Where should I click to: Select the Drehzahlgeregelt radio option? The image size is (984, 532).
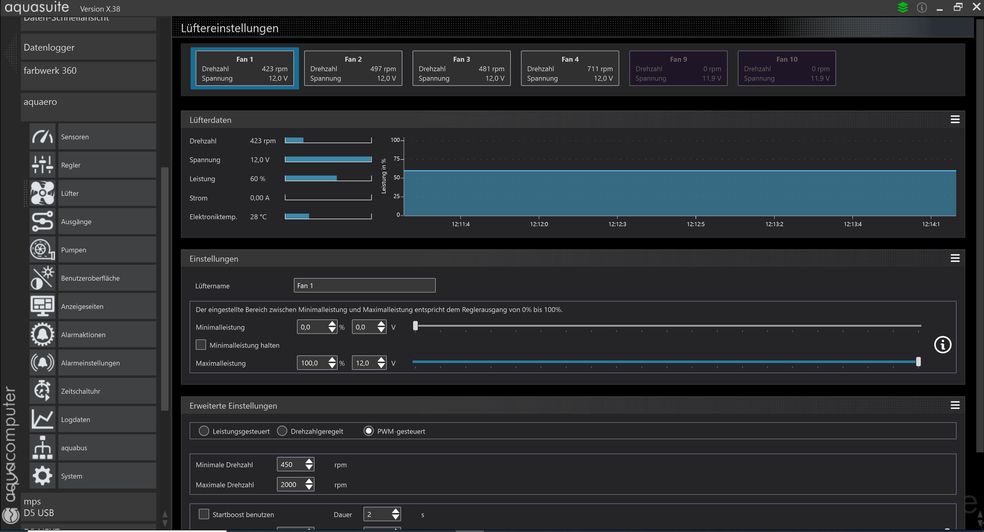pos(282,431)
